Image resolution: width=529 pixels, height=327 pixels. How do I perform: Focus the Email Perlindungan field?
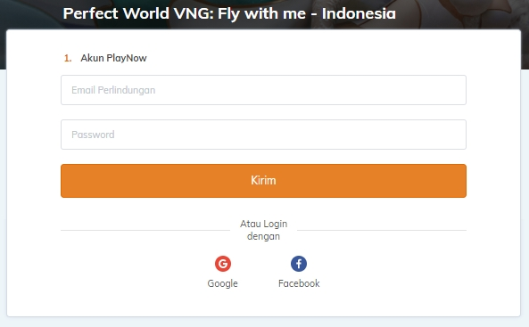(263, 90)
